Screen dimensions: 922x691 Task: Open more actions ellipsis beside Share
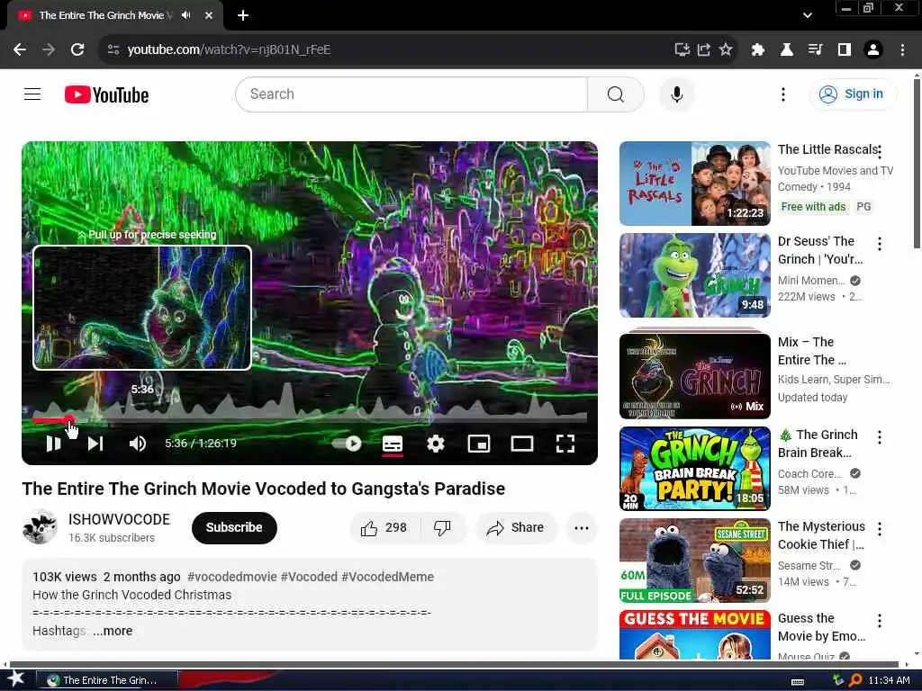581,527
